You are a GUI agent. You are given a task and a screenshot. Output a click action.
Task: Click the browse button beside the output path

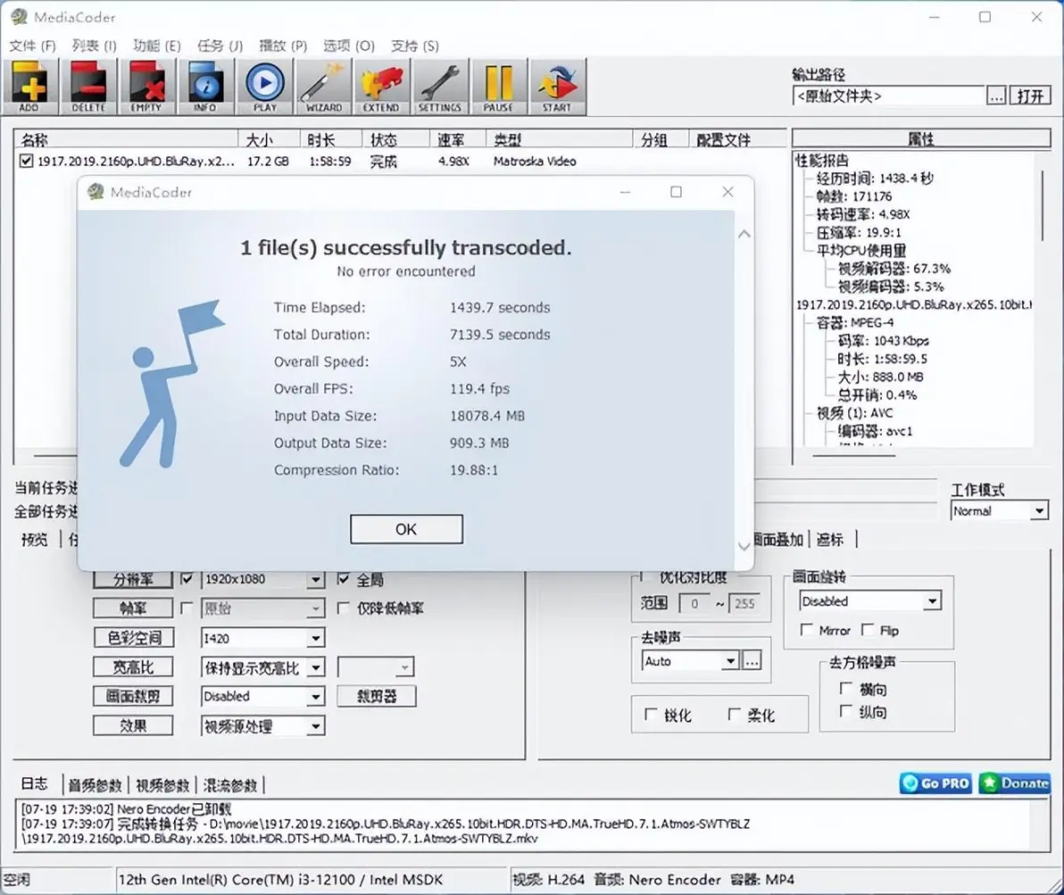[996, 96]
